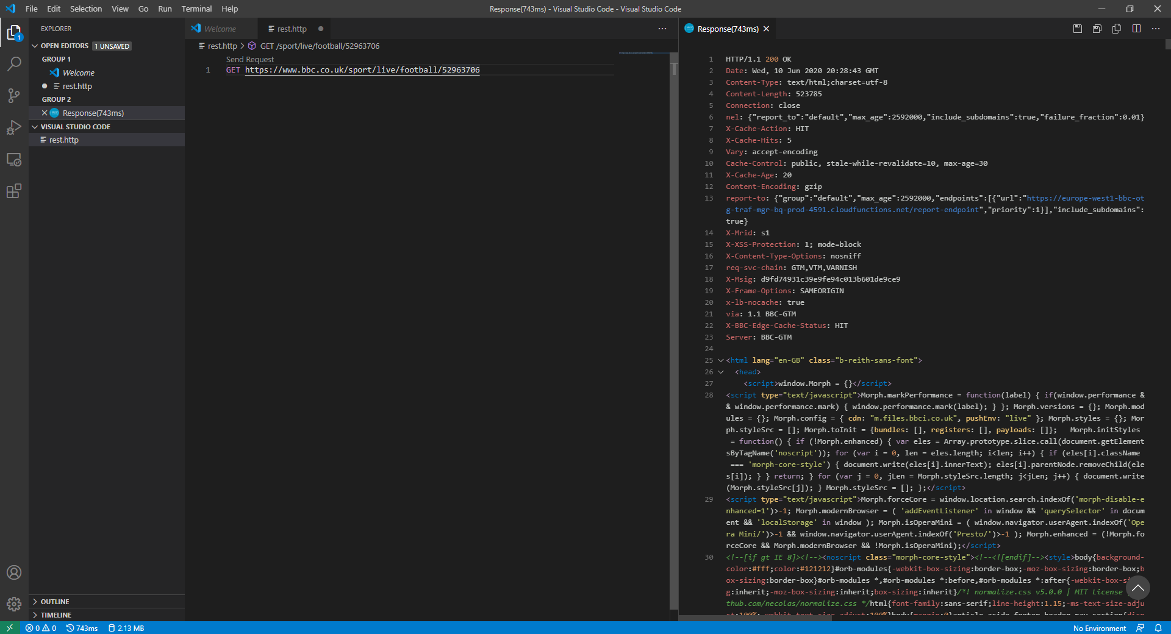The image size is (1171, 634).
Task: Open the Accounts icon
Action: (x=14, y=572)
